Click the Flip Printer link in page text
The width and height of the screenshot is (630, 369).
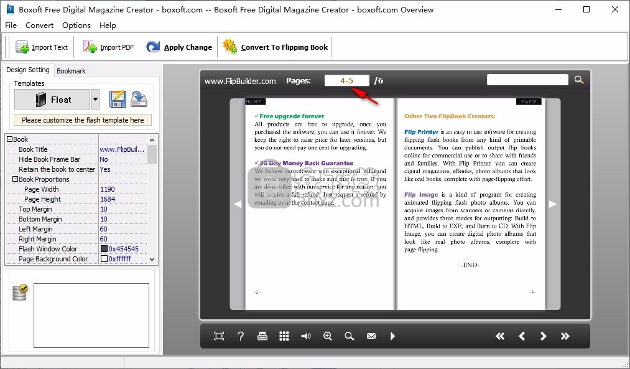pyautogui.click(x=421, y=132)
